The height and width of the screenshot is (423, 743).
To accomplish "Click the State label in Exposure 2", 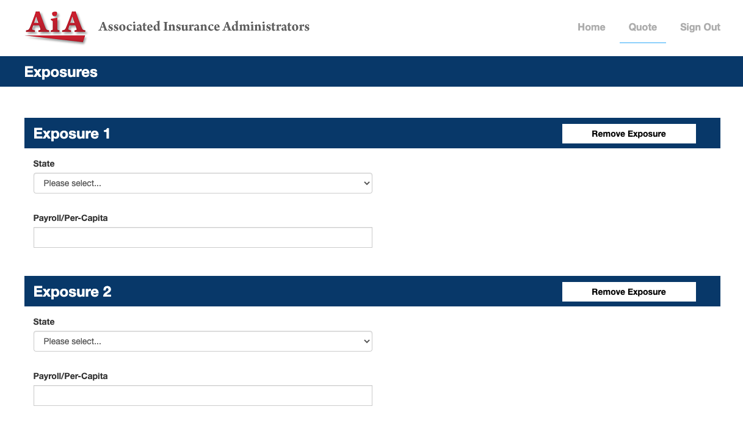I will [x=44, y=322].
